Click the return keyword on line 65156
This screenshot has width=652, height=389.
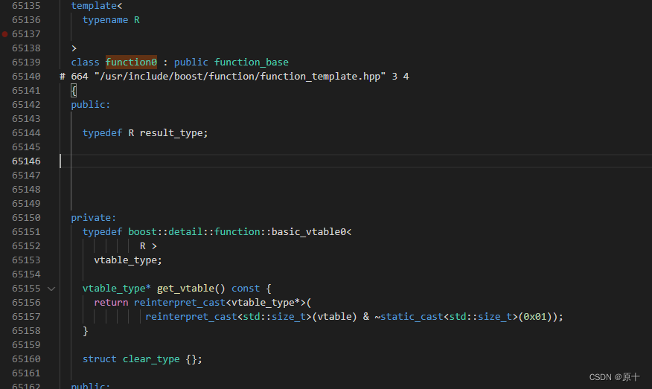[x=111, y=303]
